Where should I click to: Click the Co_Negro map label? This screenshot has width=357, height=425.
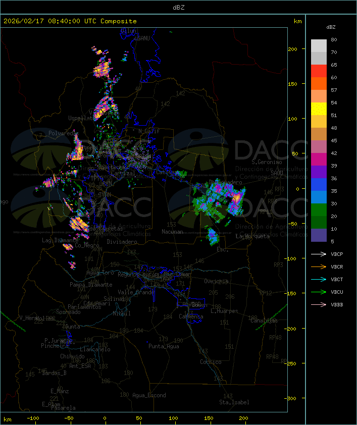tap(87, 245)
